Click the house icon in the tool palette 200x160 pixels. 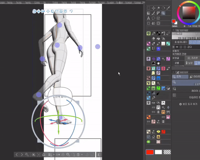pos(153,137)
